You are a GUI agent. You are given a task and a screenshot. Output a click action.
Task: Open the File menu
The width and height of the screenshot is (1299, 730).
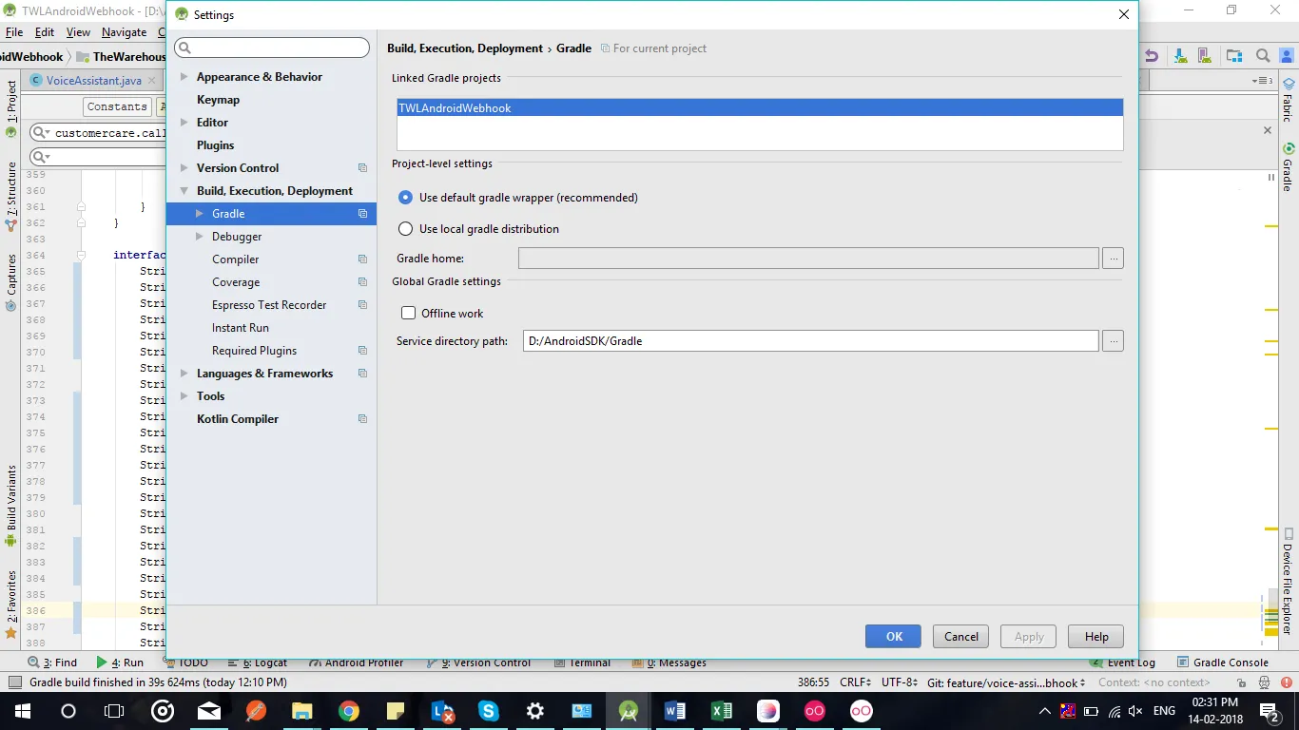(13, 32)
